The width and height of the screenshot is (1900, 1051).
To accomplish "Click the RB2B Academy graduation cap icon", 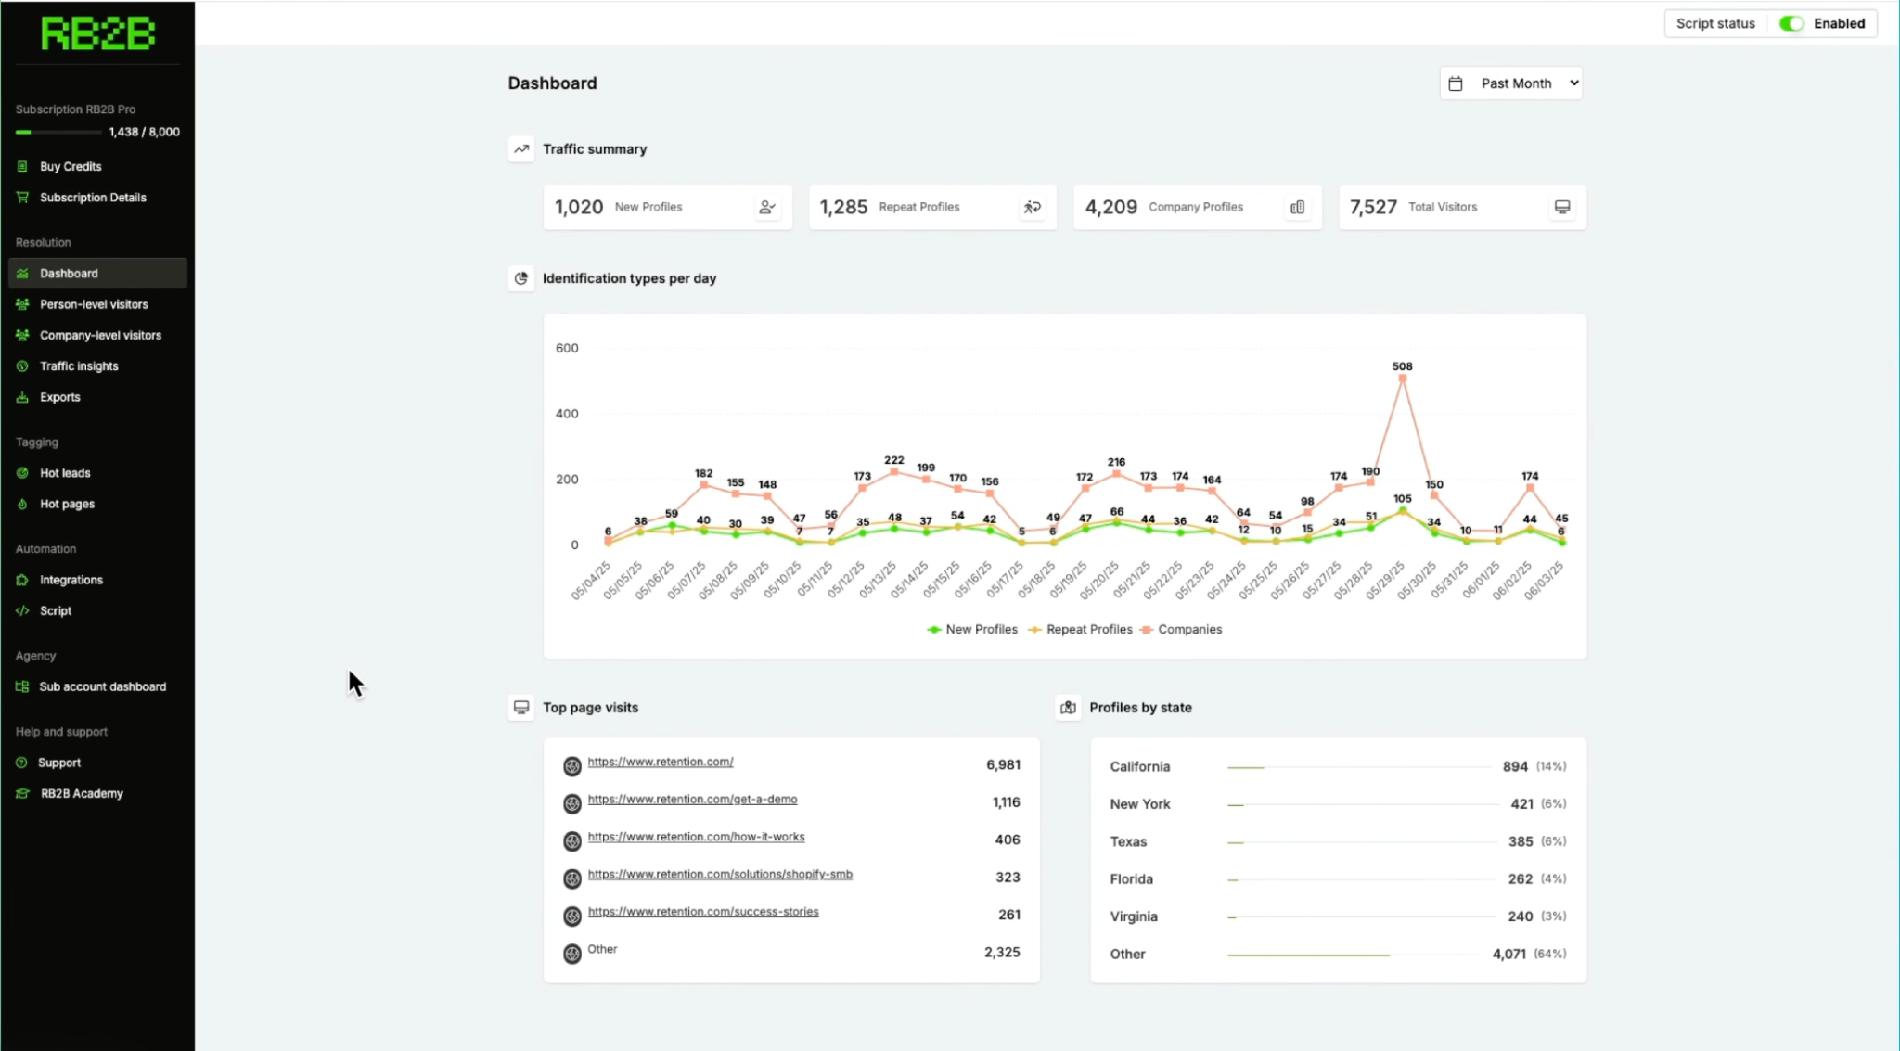I will [22, 793].
